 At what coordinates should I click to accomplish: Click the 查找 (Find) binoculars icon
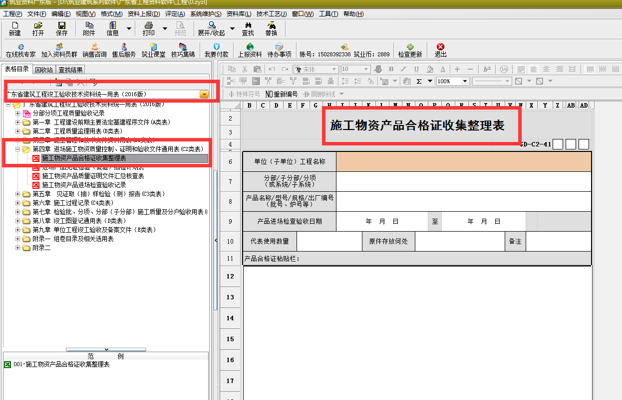tap(248, 29)
